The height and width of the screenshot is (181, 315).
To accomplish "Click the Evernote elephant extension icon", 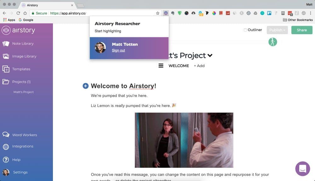I will [x=173, y=13].
